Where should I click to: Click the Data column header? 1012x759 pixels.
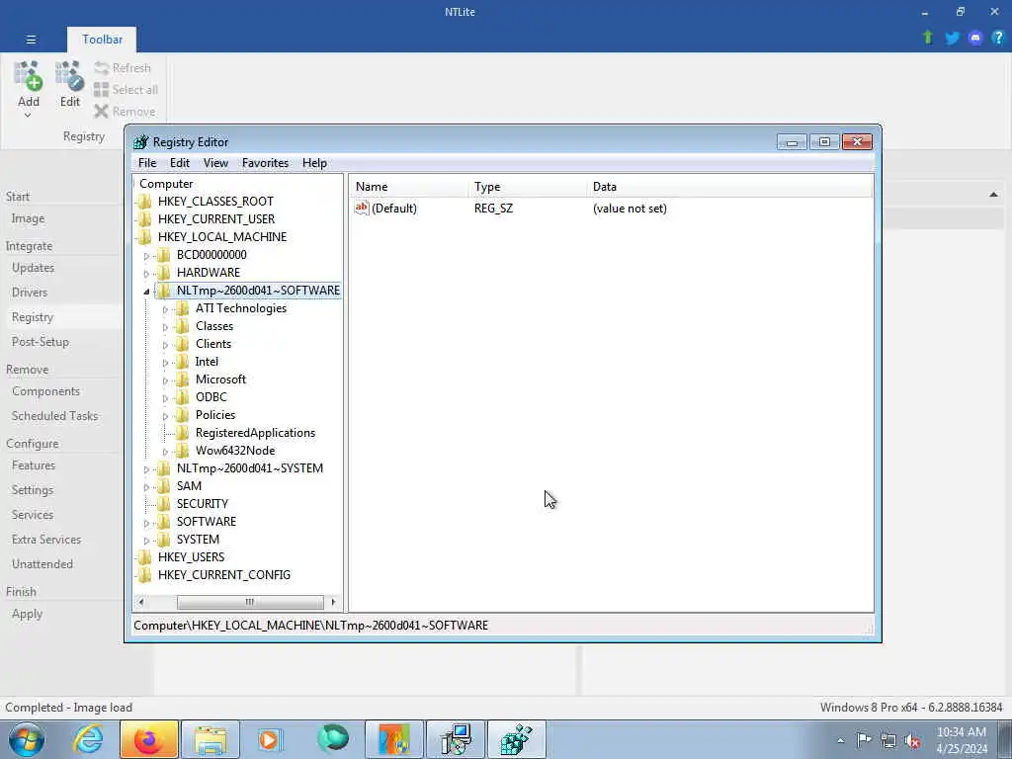pos(729,187)
